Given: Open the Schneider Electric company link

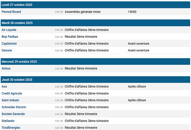Looking at the screenshot, I should coord(14,107).
